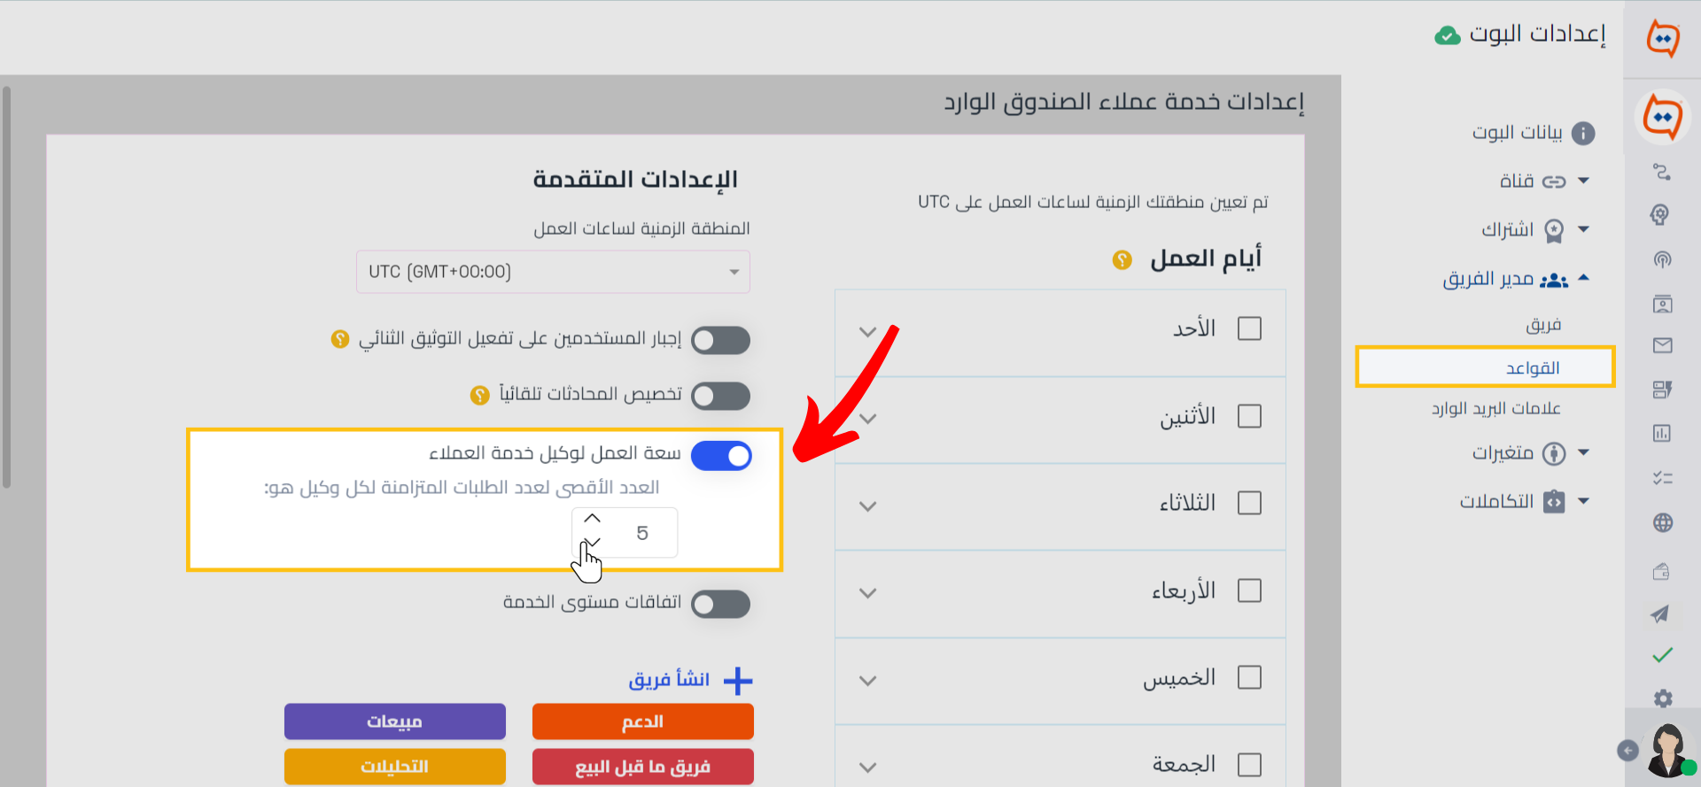Click the settings gear icon in sidebar
This screenshot has height=787, width=1701.
click(x=1663, y=698)
